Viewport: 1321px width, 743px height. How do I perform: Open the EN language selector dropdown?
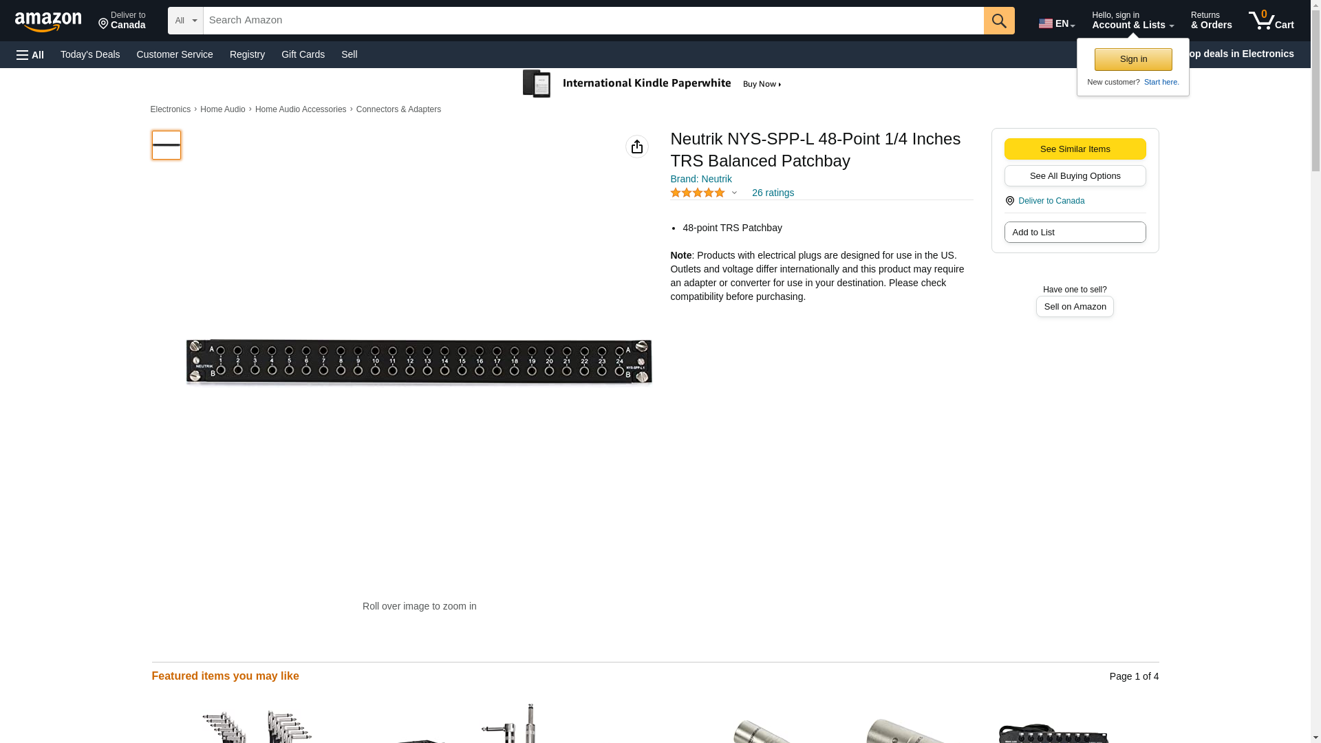(x=1057, y=23)
